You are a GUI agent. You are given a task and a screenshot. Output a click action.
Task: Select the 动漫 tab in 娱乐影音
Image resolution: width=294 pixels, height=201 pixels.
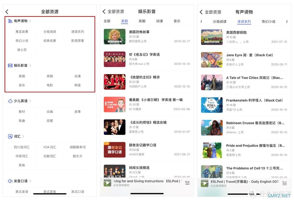(159, 21)
